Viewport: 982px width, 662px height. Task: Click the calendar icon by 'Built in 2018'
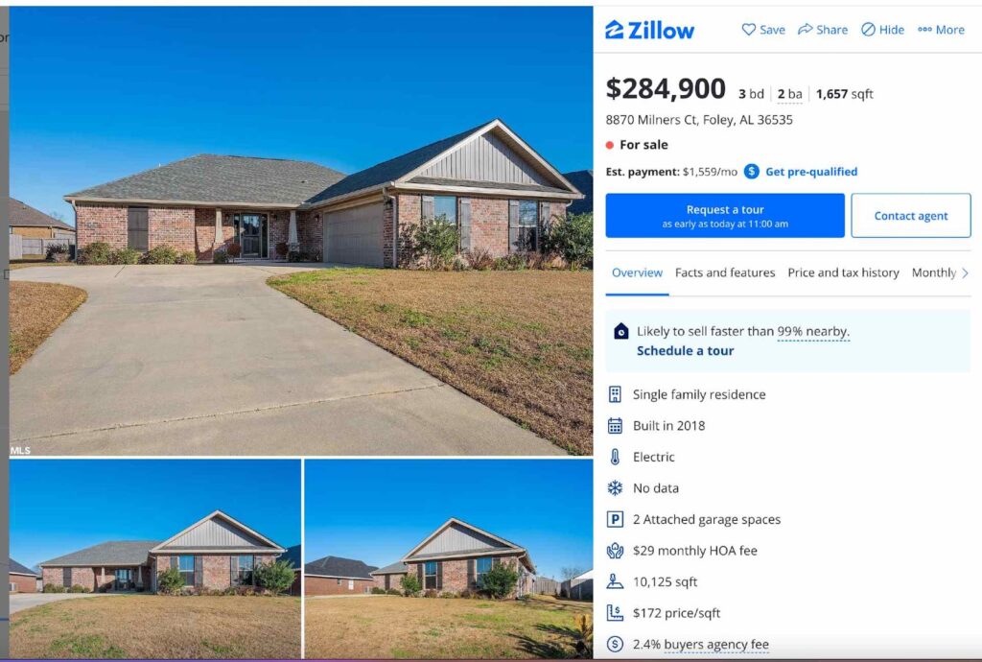615,426
